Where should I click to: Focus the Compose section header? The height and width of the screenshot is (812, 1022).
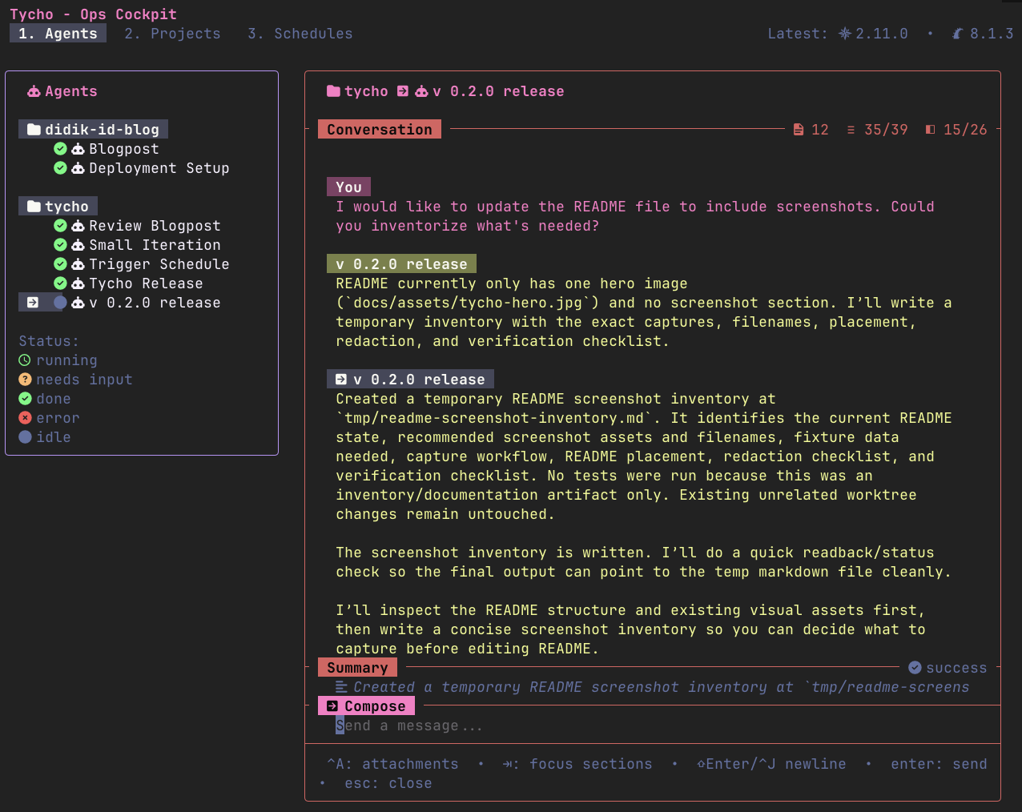tap(367, 706)
